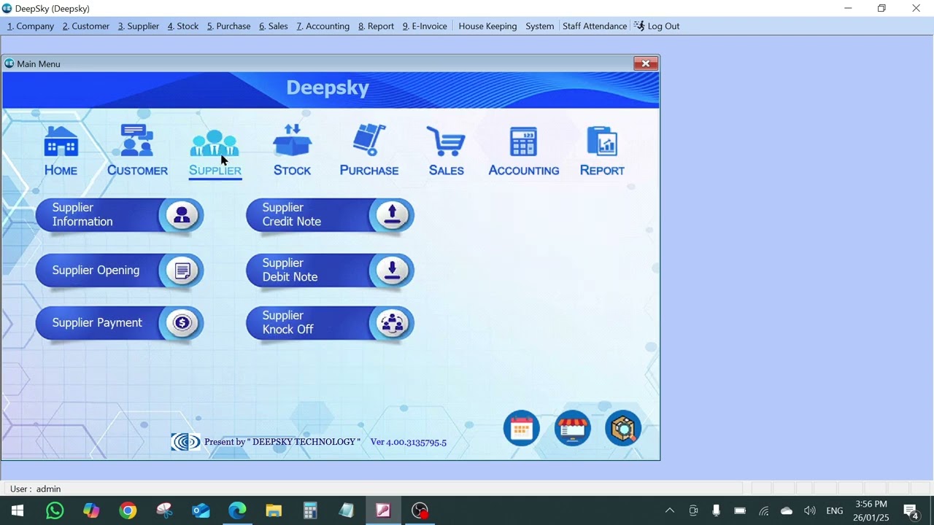Viewport: 934px width, 525px height.
Task: Close the Main Menu window
Action: coord(646,63)
